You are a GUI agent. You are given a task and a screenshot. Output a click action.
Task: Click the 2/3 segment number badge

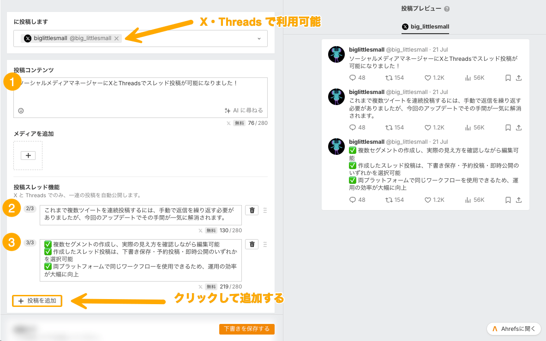pyautogui.click(x=30, y=209)
